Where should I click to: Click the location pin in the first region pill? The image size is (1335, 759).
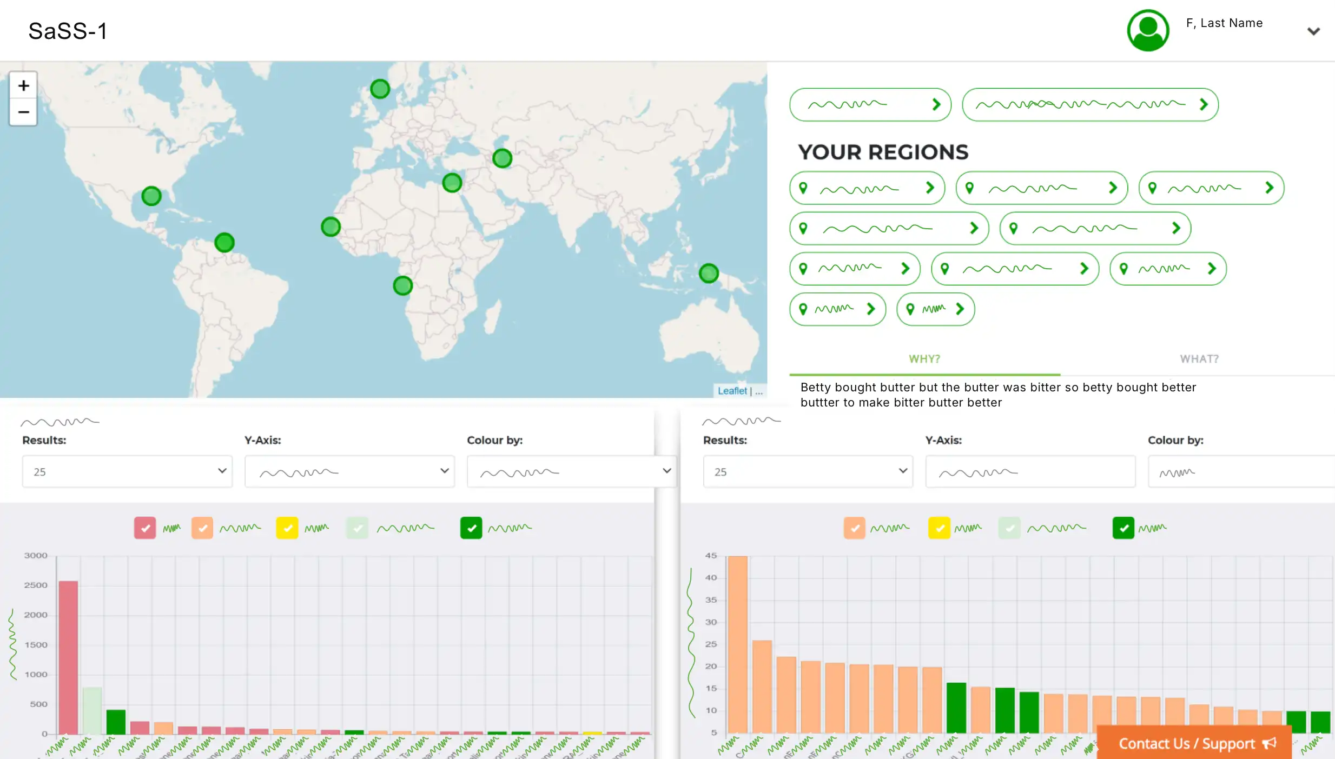click(x=804, y=188)
